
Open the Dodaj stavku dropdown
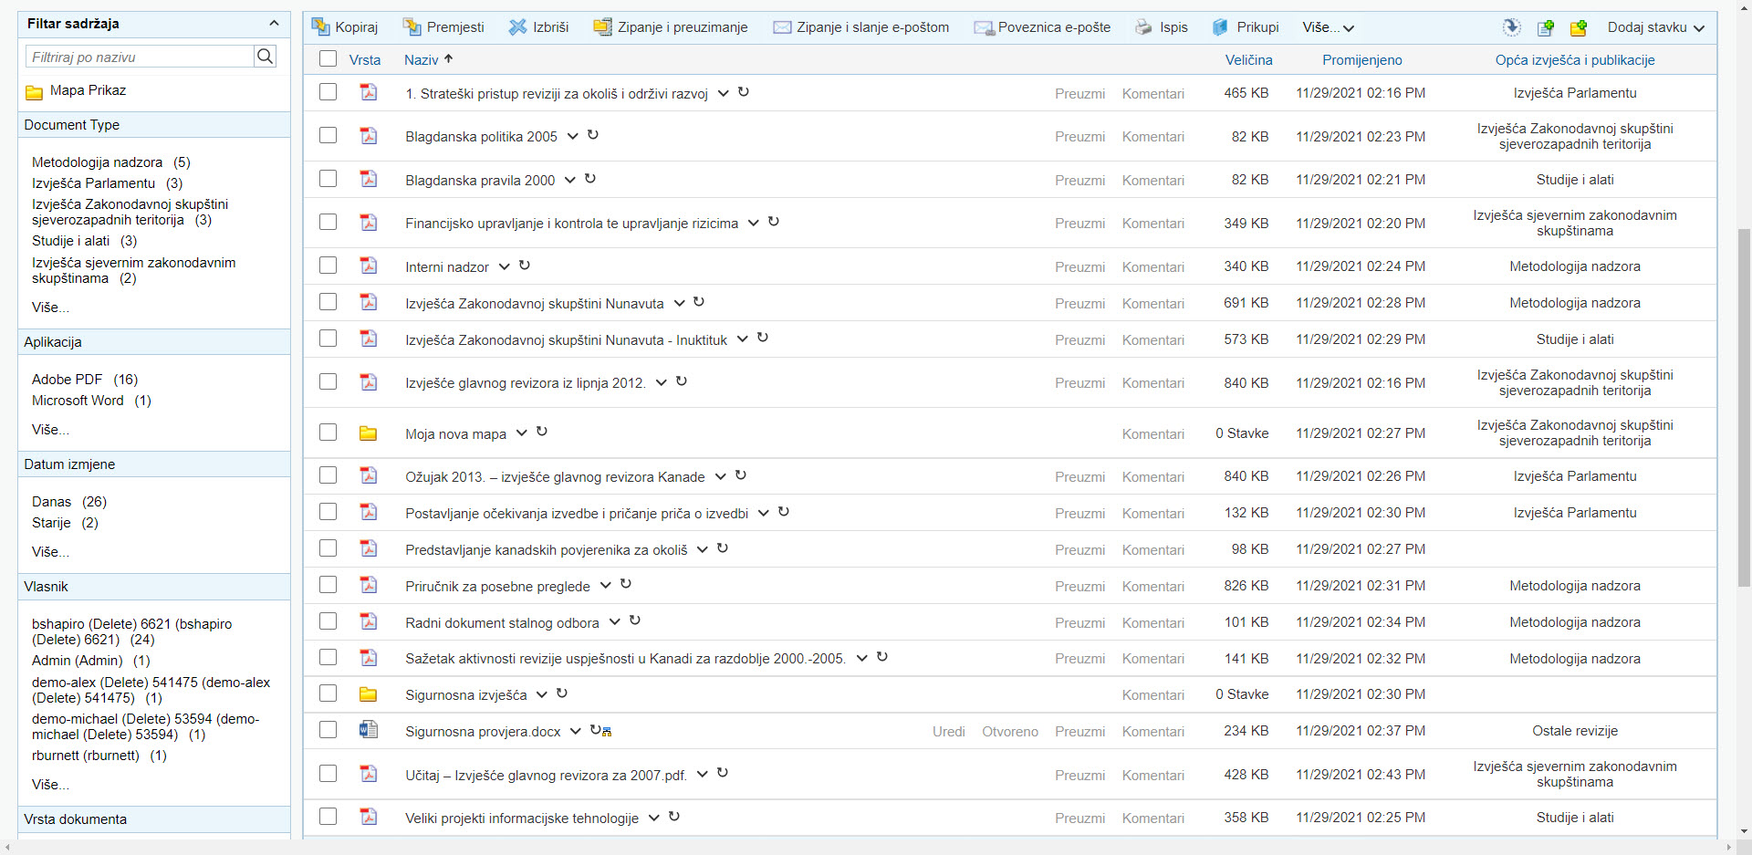tap(1655, 27)
